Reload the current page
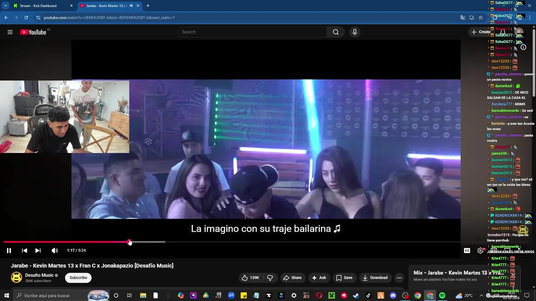The width and height of the screenshot is (536, 301). [x=26, y=18]
